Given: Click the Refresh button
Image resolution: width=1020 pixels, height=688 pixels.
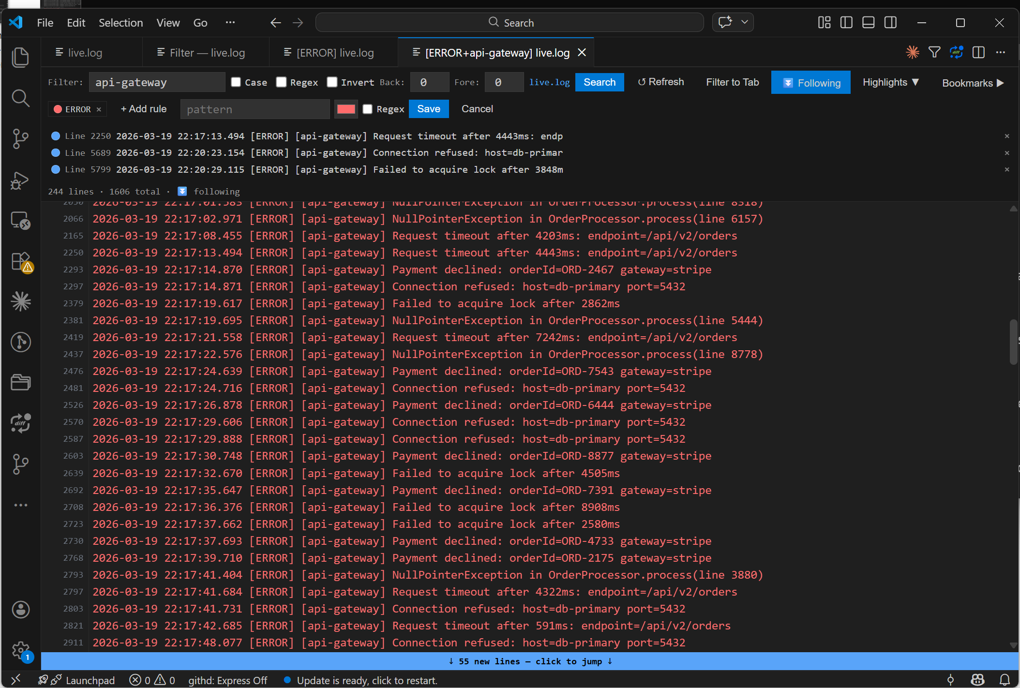Looking at the screenshot, I should pyautogui.click(x=660, y=82).
